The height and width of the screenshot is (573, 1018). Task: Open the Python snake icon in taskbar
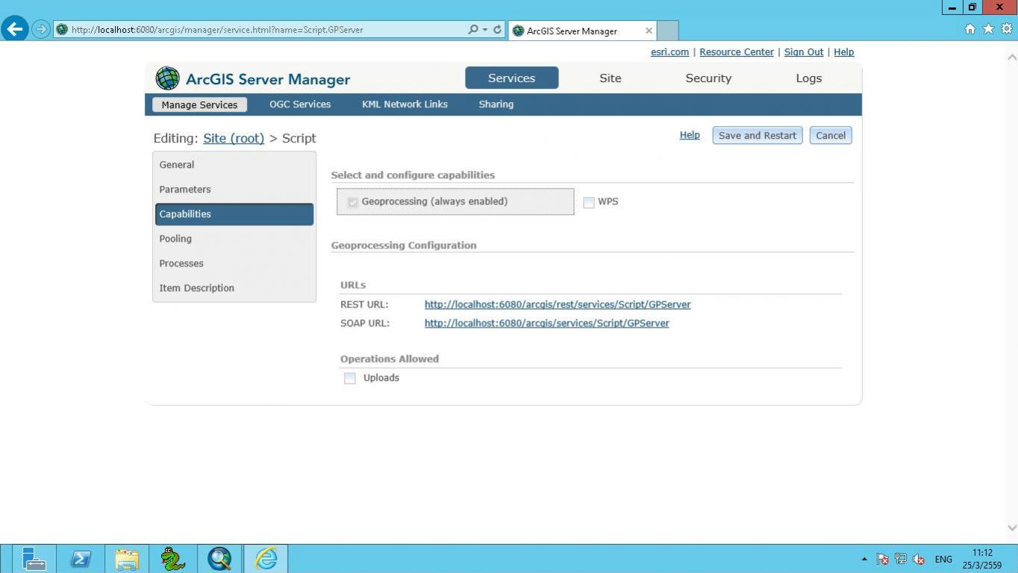point(173,559)
